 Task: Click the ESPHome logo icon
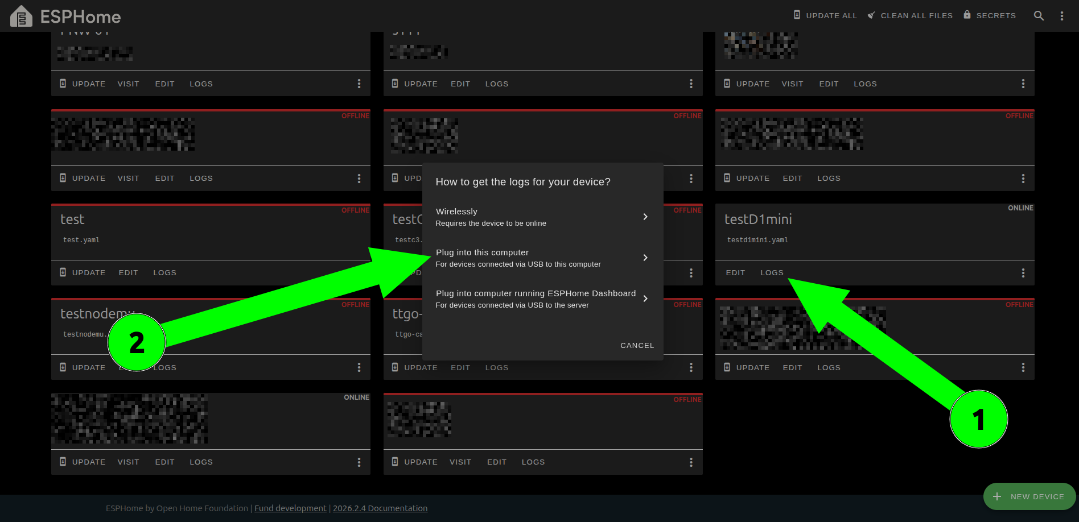coord(22,16)
